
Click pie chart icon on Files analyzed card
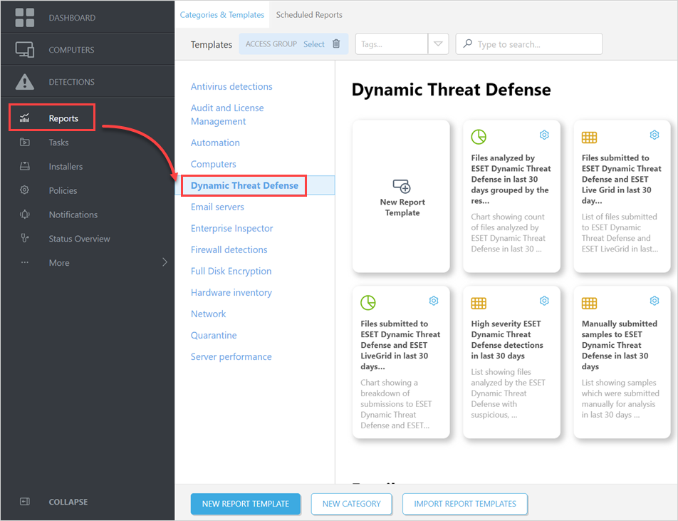tap(479, 137)
